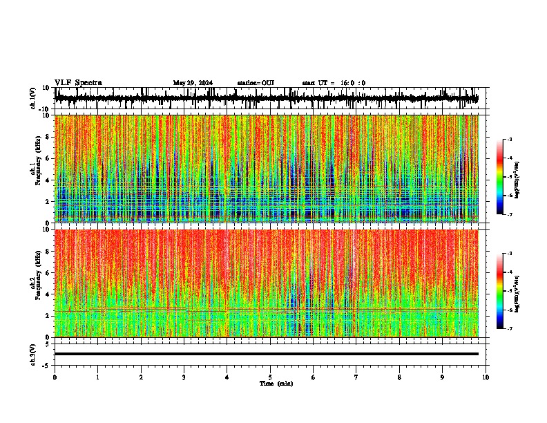Click the thick black ch.3 voltage line

267,354
